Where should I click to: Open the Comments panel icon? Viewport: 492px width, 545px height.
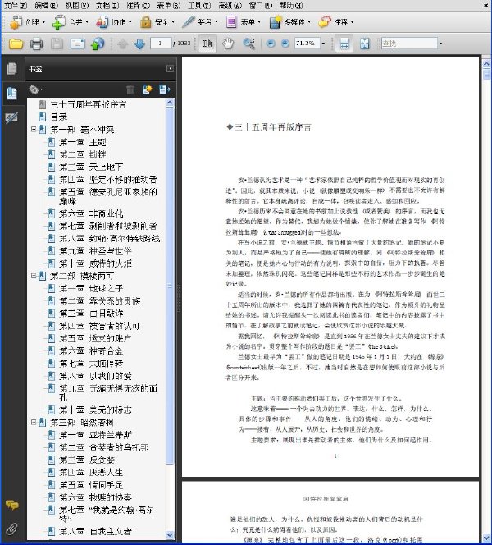point(11,505)
